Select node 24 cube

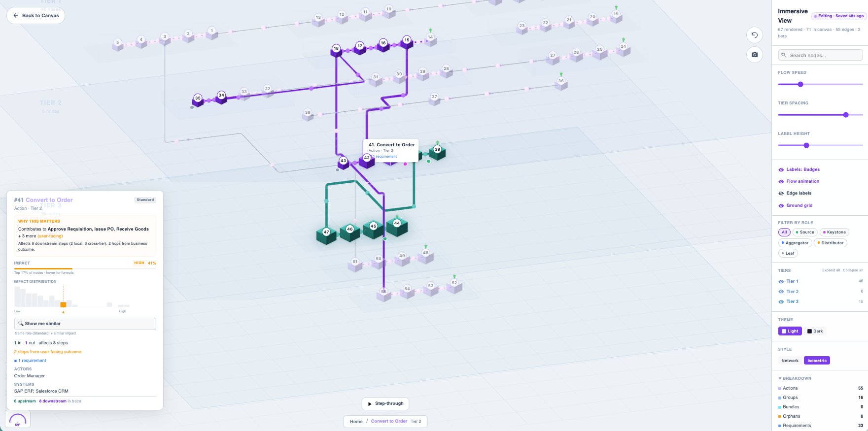coord(623,49)
